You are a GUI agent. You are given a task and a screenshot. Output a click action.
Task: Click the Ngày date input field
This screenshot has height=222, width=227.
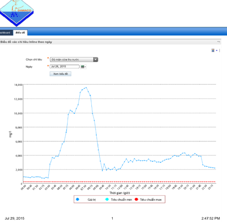tap(65, 67)
